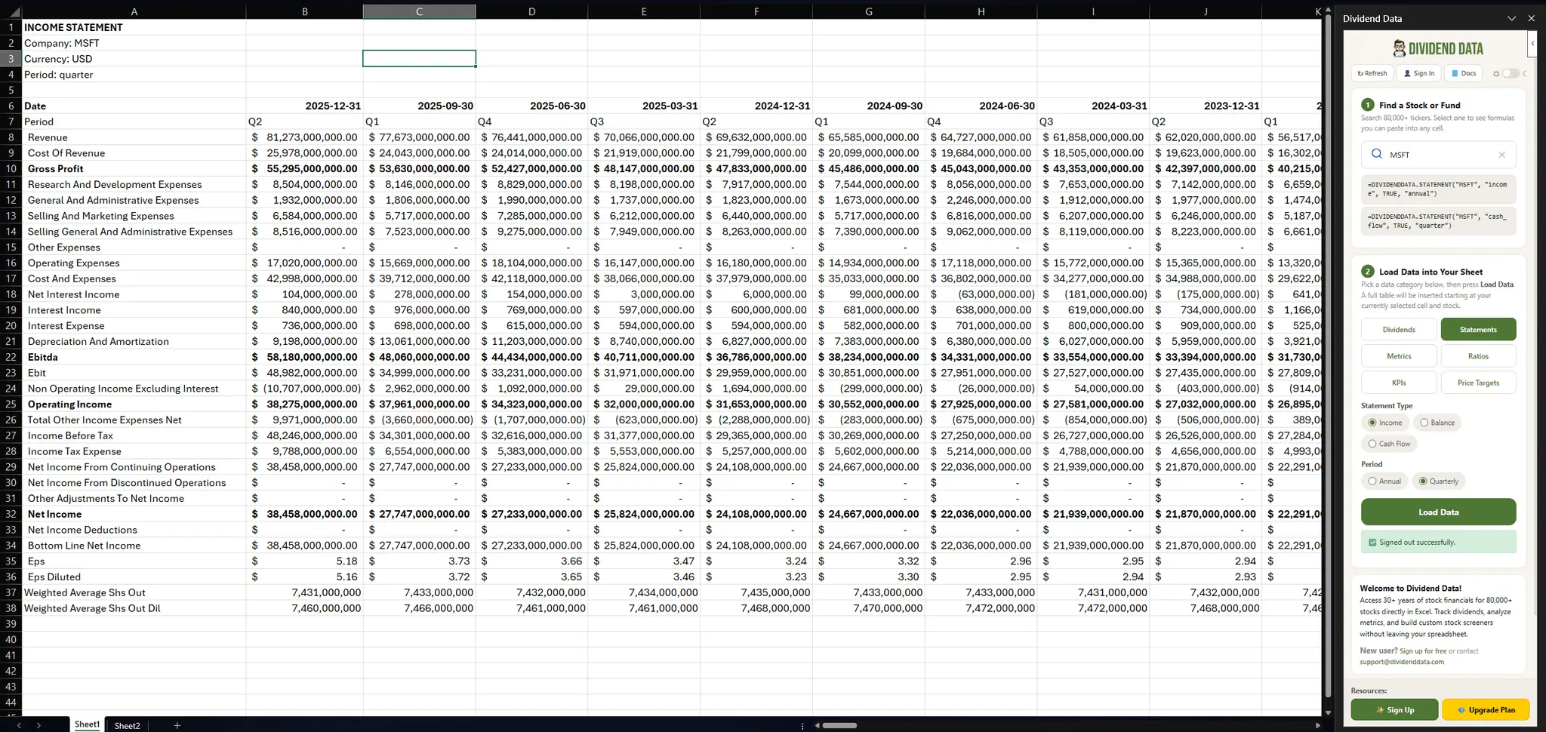Image resolution: width=1546 pixels, height=732 pixels.
Task: Click the horizontal scrollbar left arrow
Action: coord(817,725)
